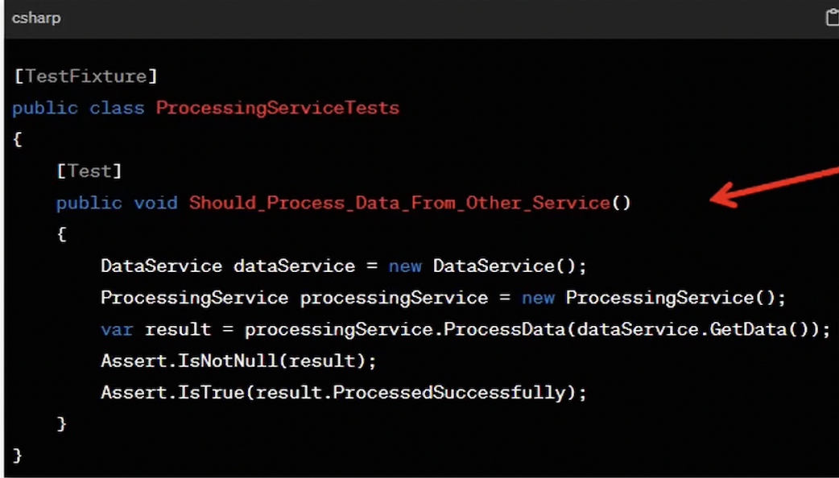
Task: Click the 'dataService' variable declaration name
Action: click(294, 266)
